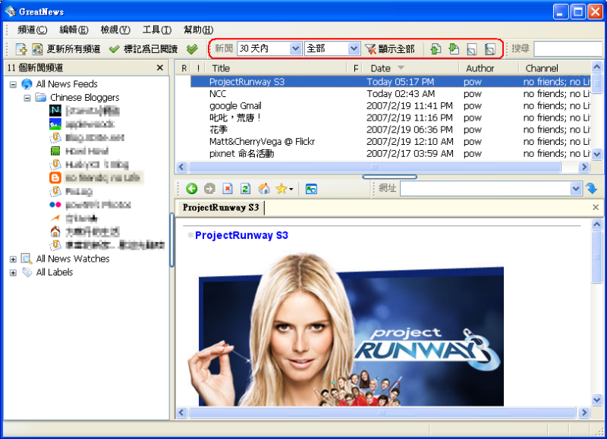Image resolution: width=607 pixels, height=439 pixels.
Task: Select the All News Watches tree item
Action: point(73,259)
